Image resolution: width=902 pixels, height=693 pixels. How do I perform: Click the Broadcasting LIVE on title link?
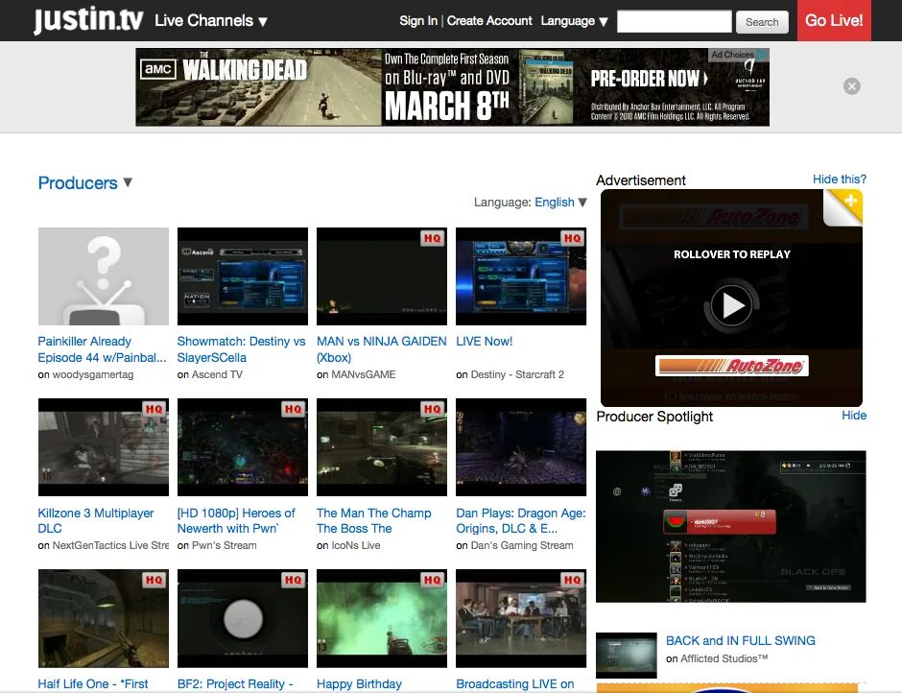(515, 683)
